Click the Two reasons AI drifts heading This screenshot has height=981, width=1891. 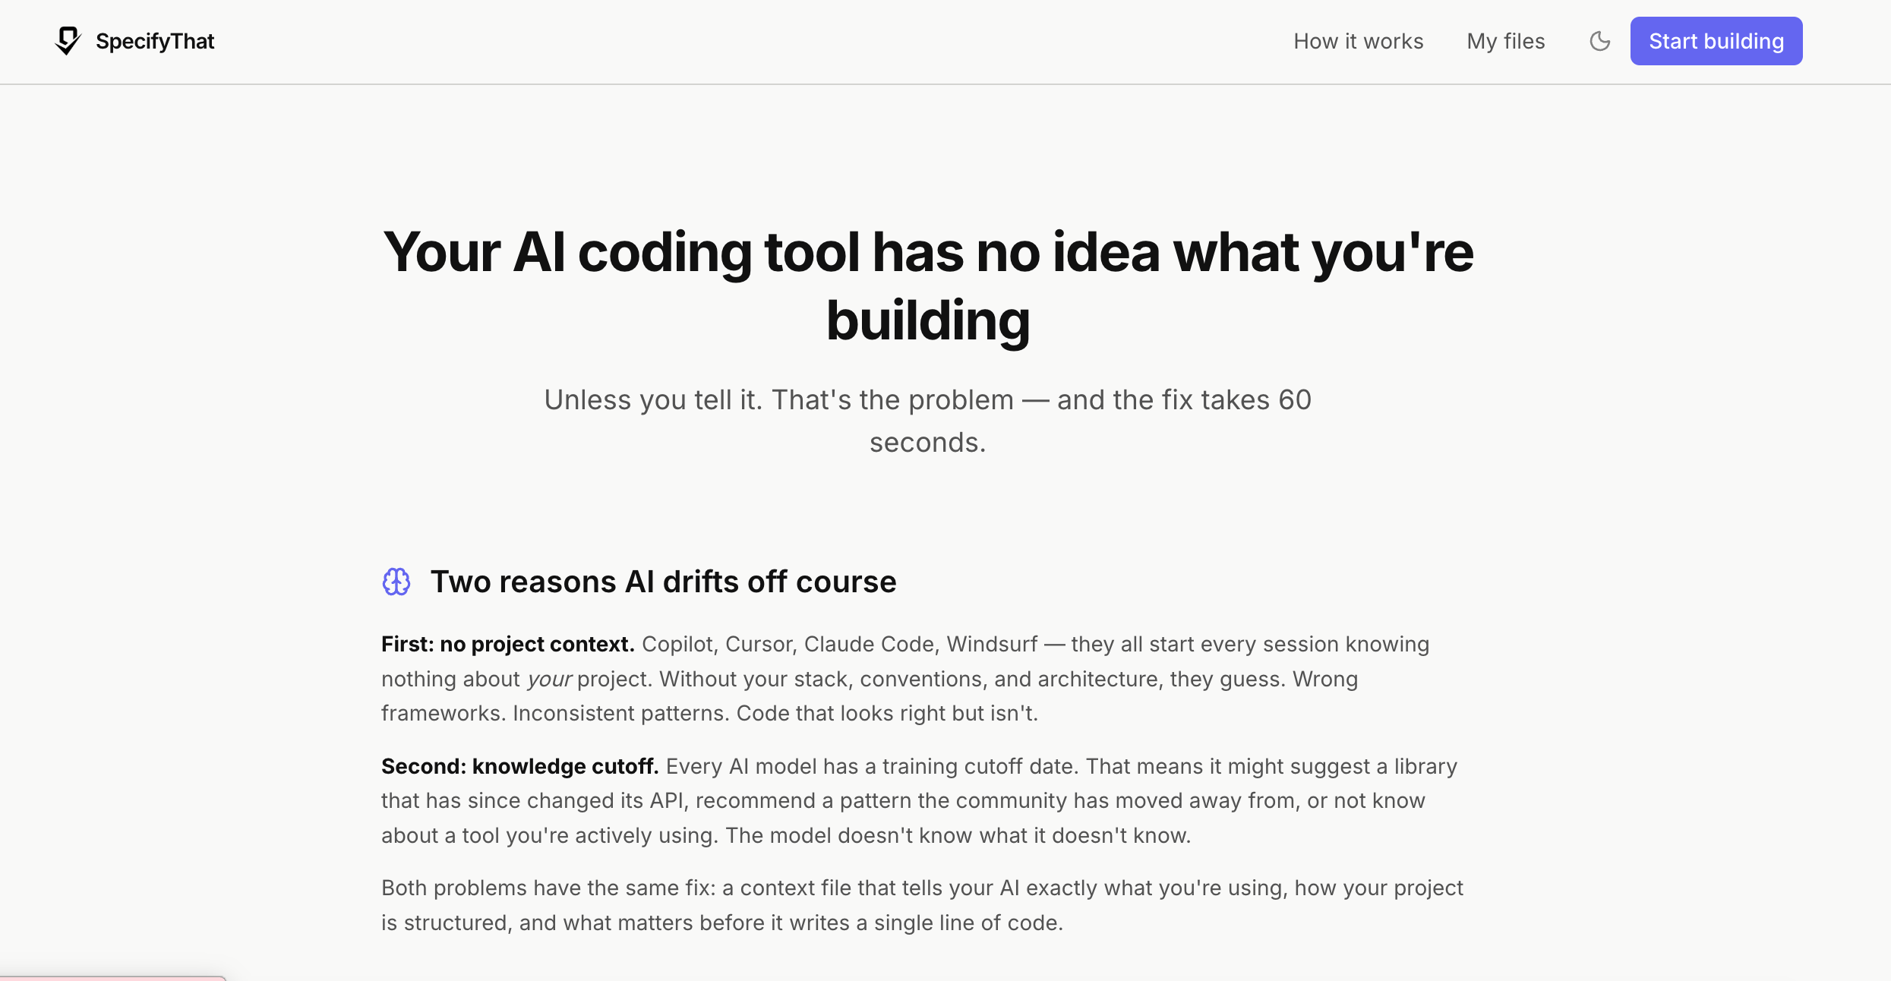coord(663,582)
